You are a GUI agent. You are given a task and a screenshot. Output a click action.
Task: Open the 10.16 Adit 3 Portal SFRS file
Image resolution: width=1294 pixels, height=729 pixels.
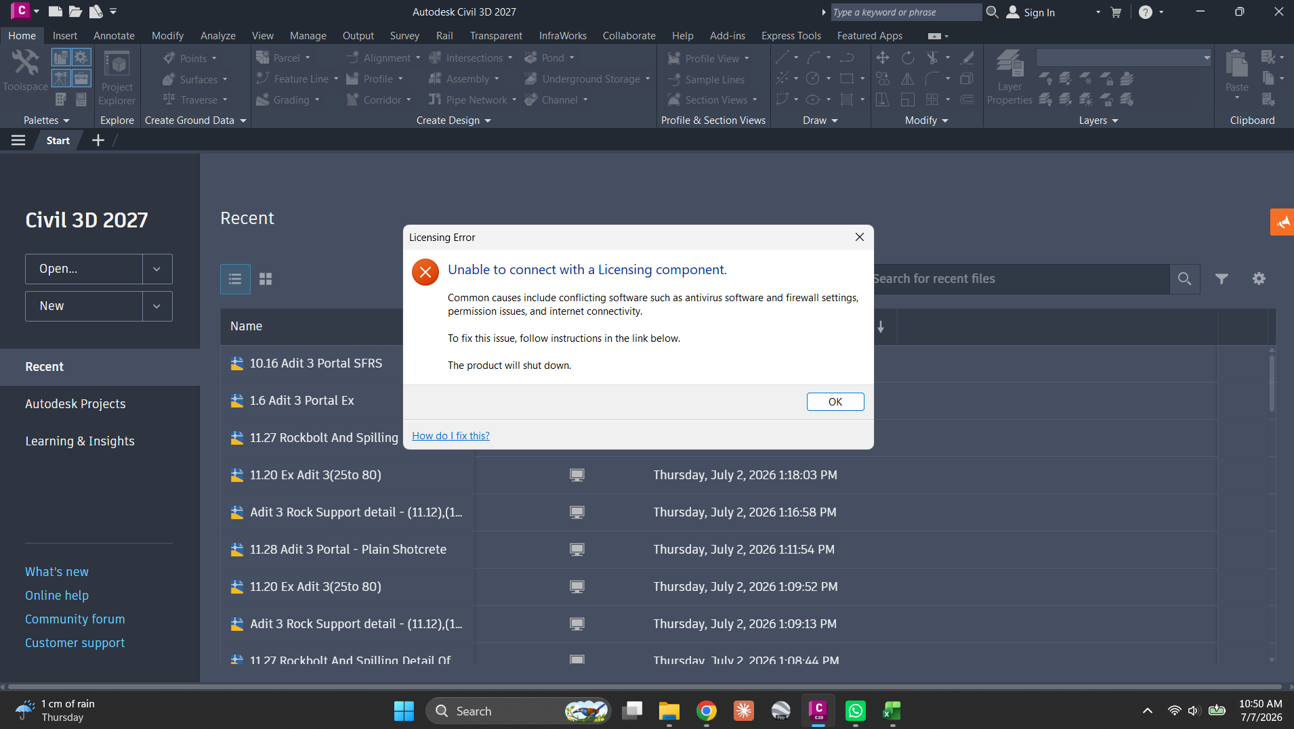coord(316,363)
